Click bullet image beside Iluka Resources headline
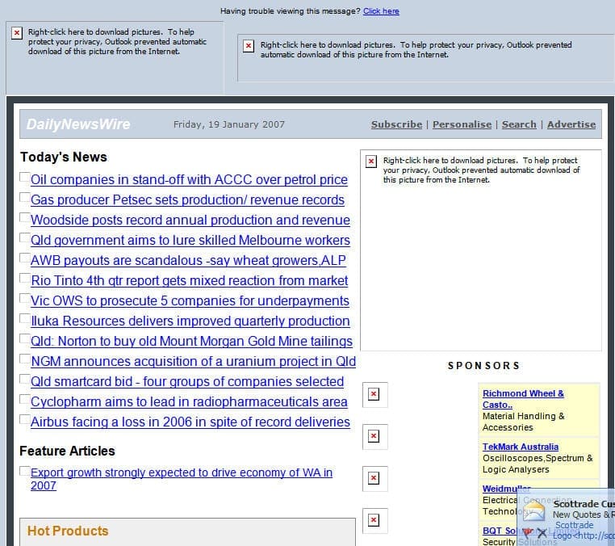This screenshot has height=546, width=615. coord(25,318)
